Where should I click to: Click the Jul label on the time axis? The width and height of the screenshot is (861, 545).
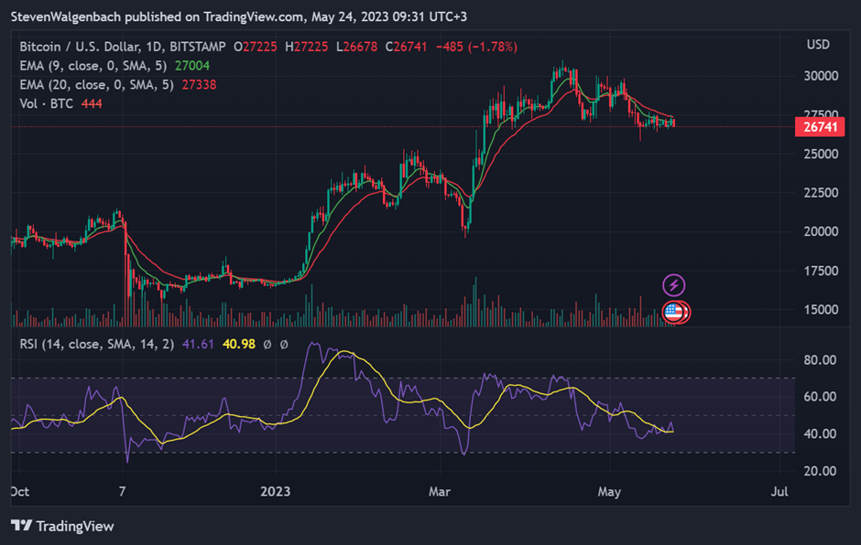[x=780, y=492]
